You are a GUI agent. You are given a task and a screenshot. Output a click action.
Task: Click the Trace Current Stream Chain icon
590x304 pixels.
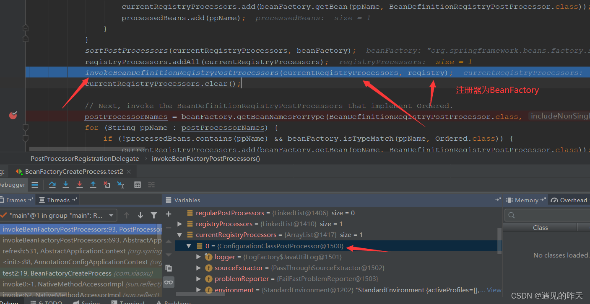pos(151,185)
